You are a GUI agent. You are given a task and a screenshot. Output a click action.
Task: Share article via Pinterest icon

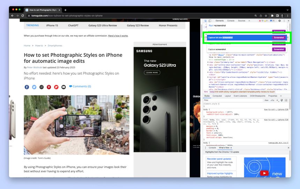[49, 87]
